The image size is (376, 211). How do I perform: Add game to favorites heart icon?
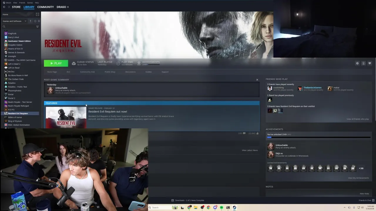point(370,63)
